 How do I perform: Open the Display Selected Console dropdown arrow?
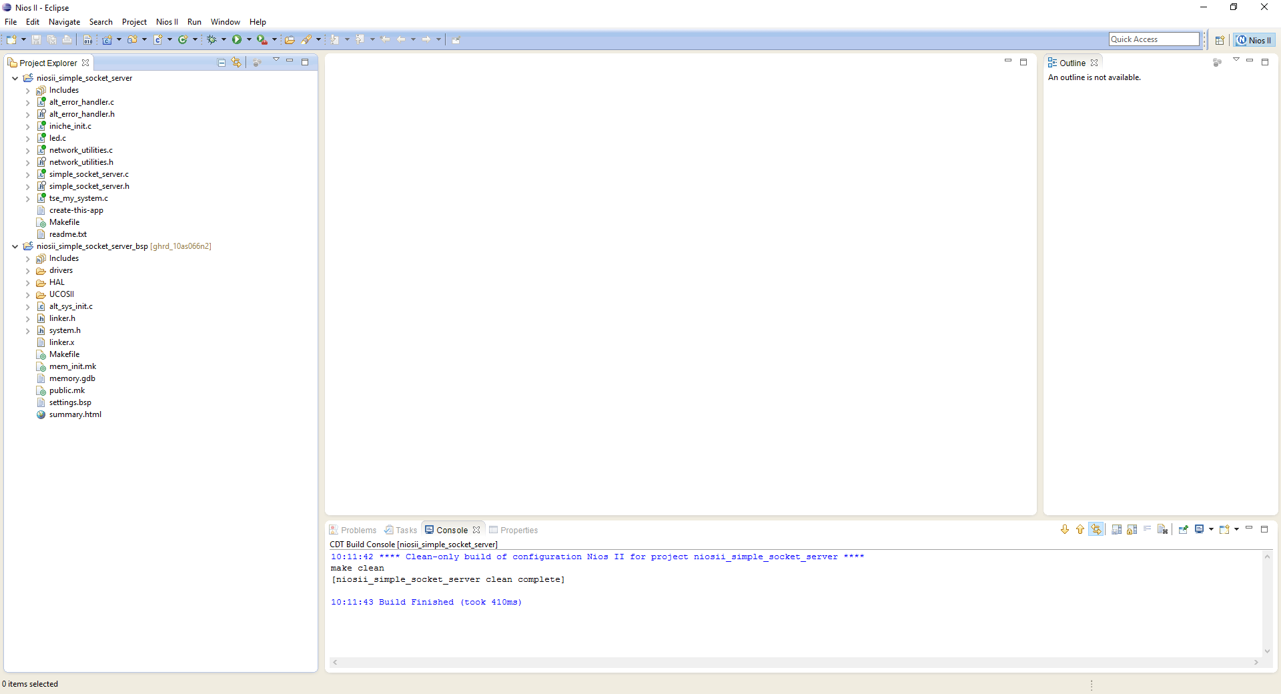pyautogui.click(x=1211, y=530)
